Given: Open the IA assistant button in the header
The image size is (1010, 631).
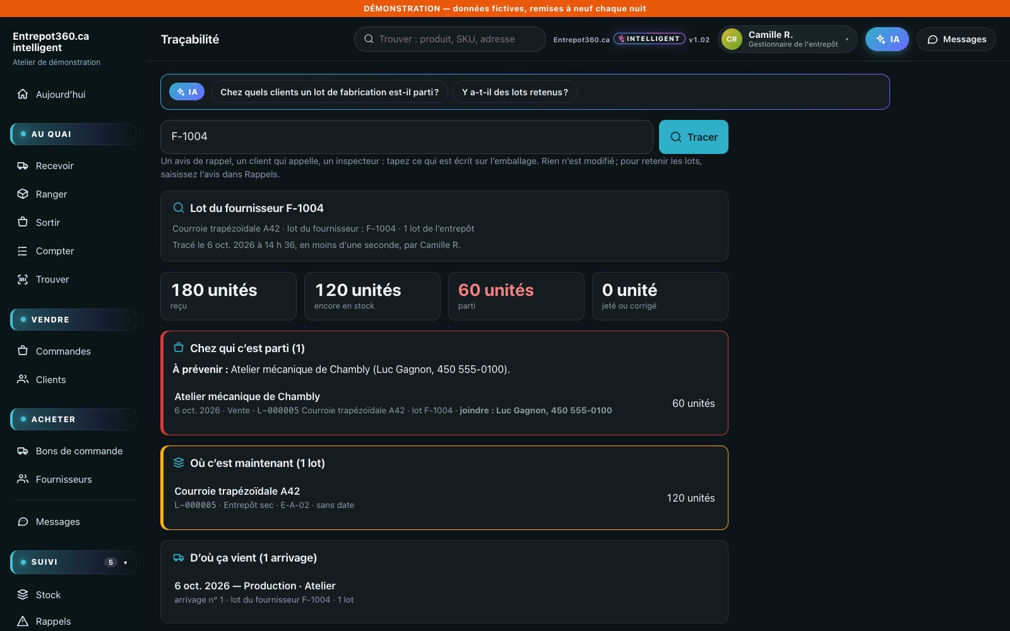Looking at the screenshot, I should pyautogui.click(x=887, y=39).
